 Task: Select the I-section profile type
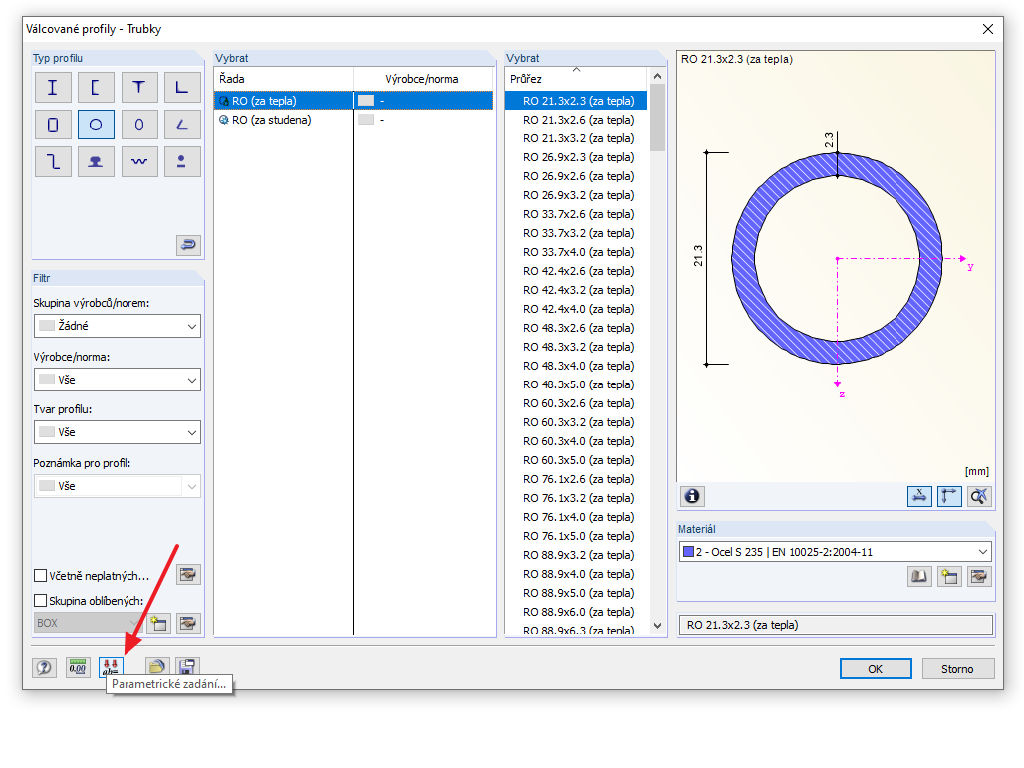pyautogui.click(x=53, y=87)
